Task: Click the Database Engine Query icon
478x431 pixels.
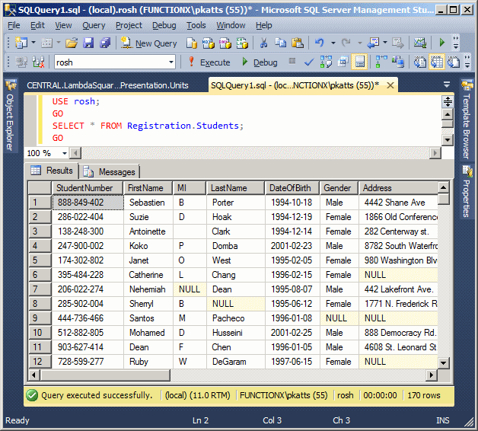Action: (x=192, y=43)
